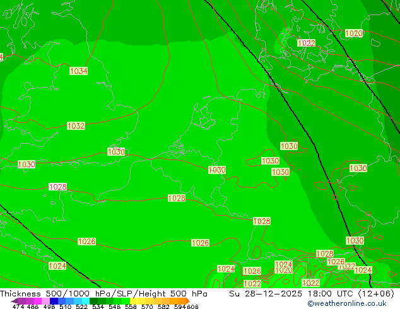400x309 pixels.
Task: Click the 1020 label near the top-right corner
Action: (354, 33)
